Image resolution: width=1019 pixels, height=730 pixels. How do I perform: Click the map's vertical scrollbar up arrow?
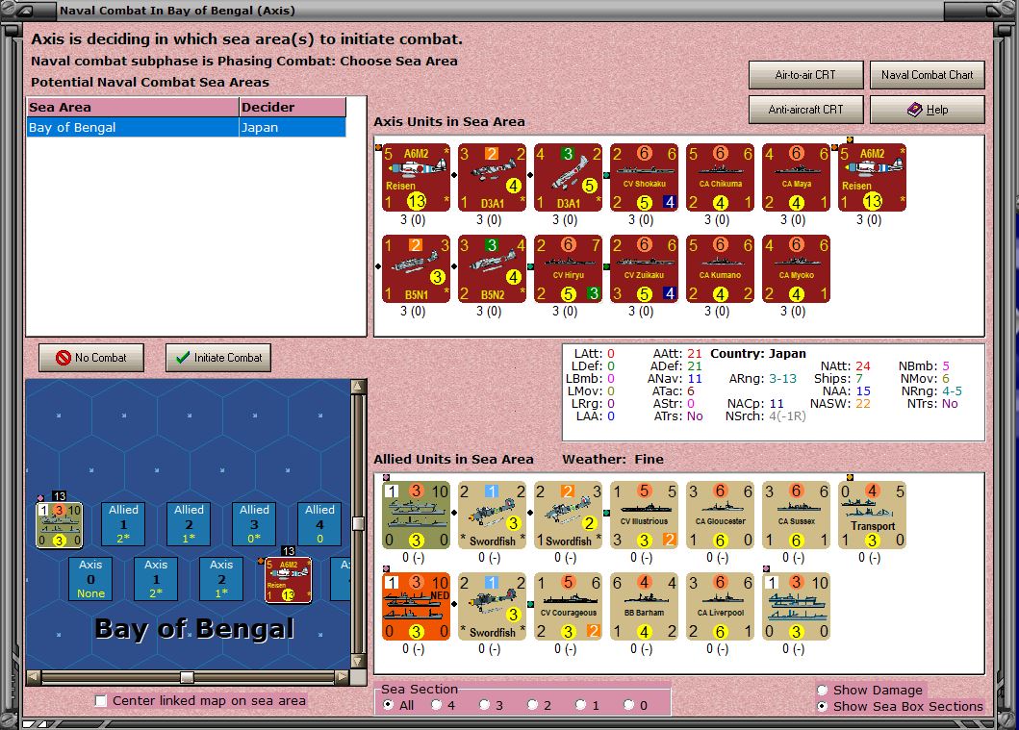tap(358, 387)
